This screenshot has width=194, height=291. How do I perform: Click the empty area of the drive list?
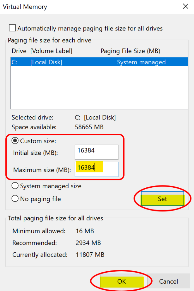click(x=99, y=87)
